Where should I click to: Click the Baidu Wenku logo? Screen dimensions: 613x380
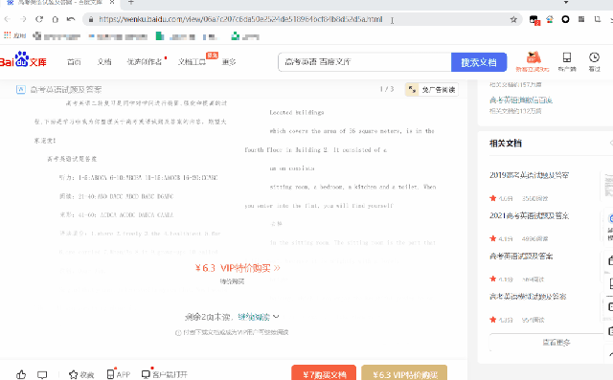23,60
